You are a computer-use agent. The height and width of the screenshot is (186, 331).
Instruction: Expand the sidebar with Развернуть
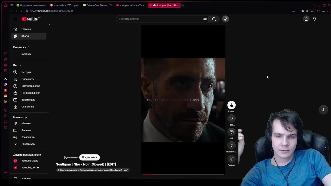tap(29, 144)
